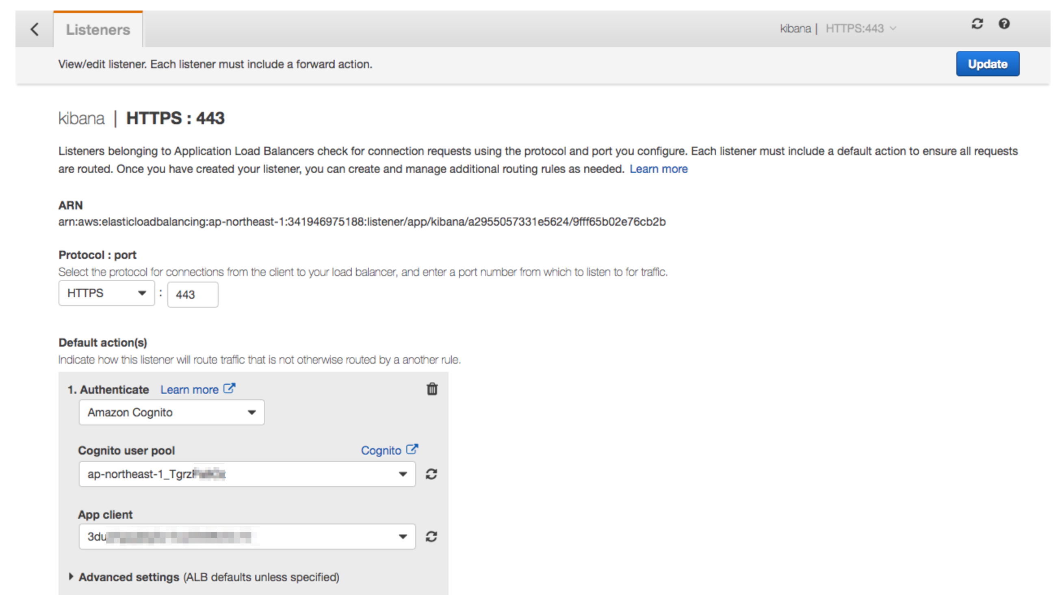The height and width of the screenshot is (595, 1062).
Task: Open the App client dropdown
Action: 247,537
